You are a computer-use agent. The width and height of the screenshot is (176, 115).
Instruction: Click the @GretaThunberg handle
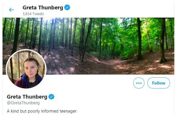[x=23, y=103]
